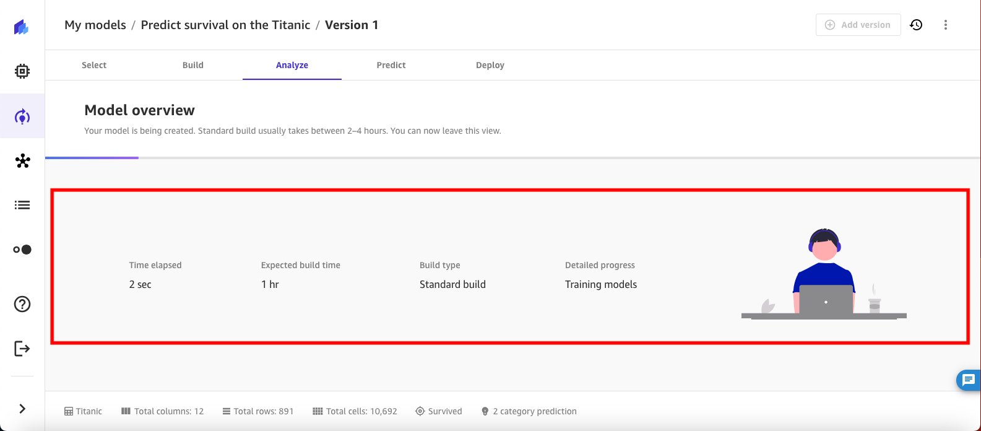Open the Deploy tab

[490, 65]
